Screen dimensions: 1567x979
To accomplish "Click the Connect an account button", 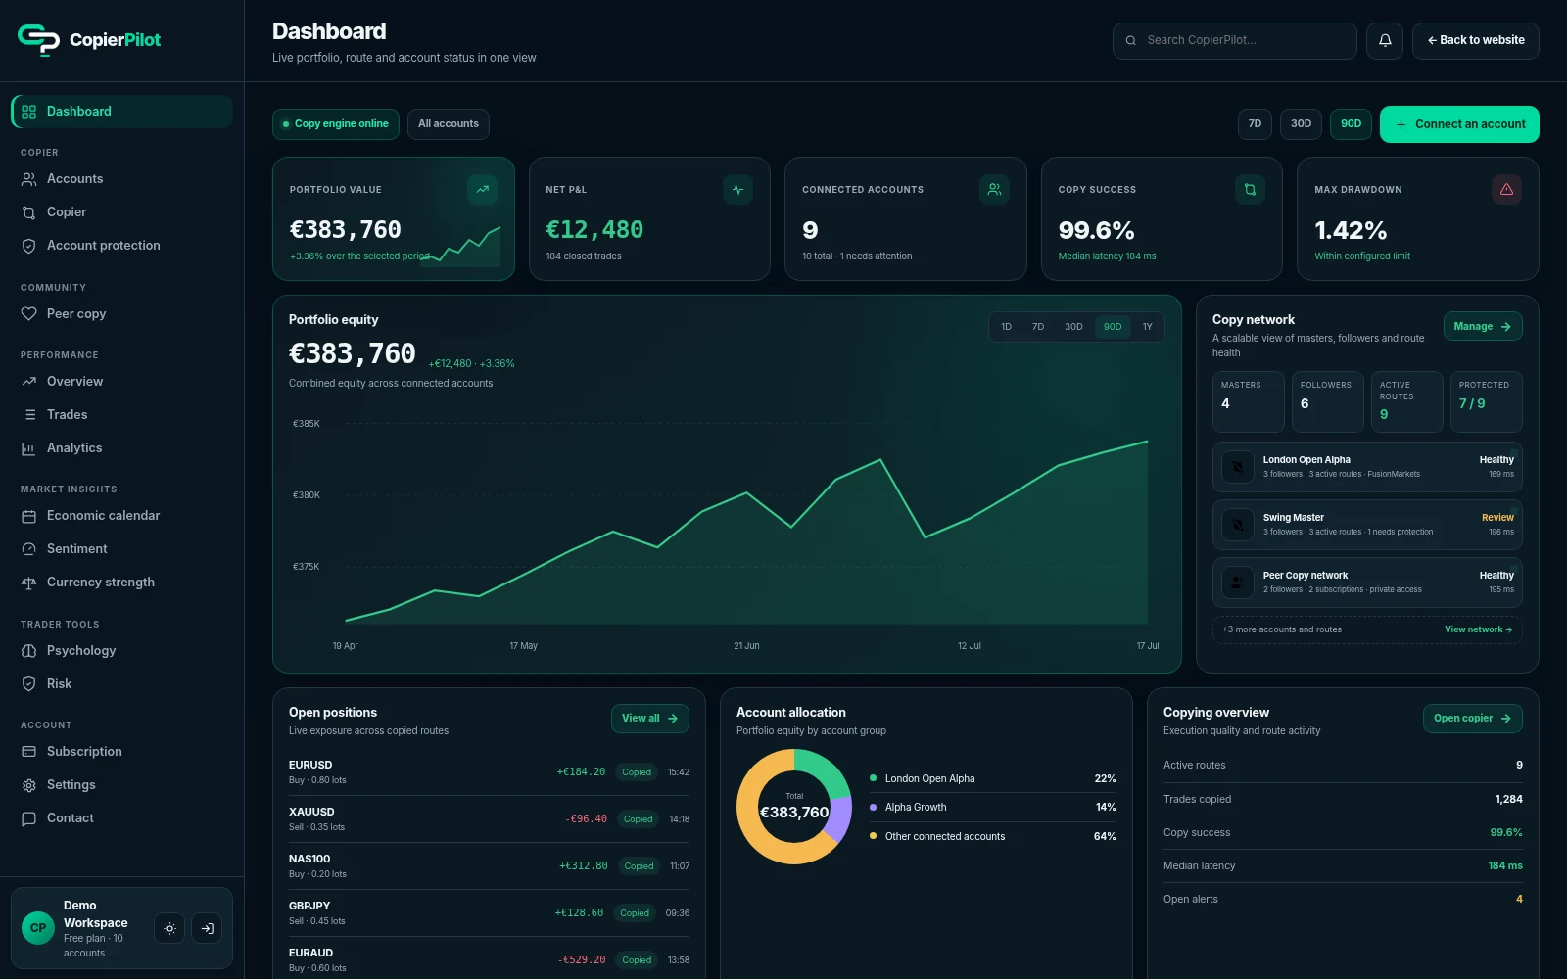I will click(x=1459, y=124).
